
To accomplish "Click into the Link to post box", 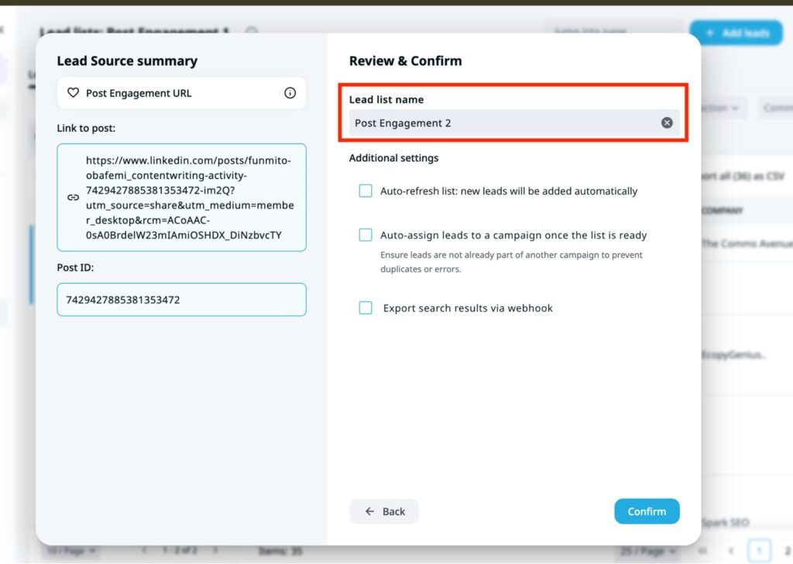I will [x=190, y=198].
